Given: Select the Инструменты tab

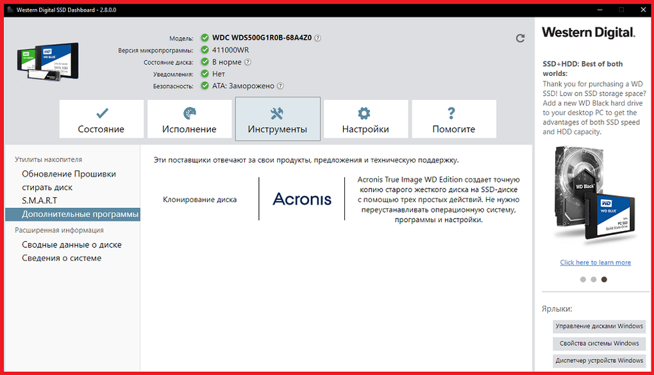Looking at the screenshot, I should pos(278,120).
